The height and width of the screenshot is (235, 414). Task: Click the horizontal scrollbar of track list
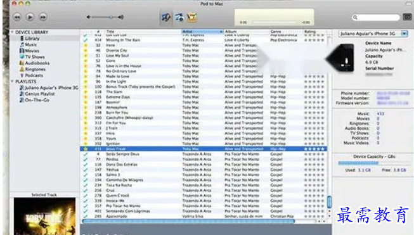click(x=188, y=221)
